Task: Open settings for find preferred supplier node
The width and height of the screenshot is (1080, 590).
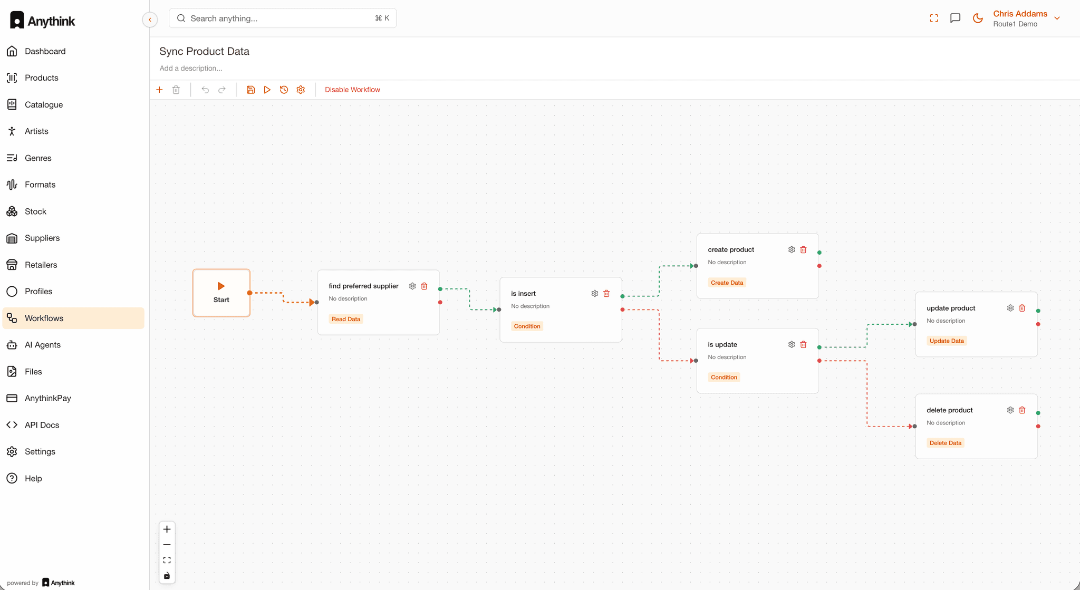Action: 412,286
